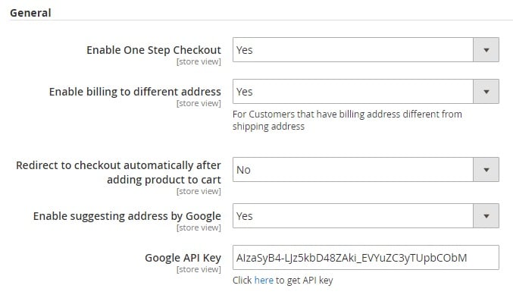
Task: Click the arrow button for suggesting address by Google
Action: 486,216
